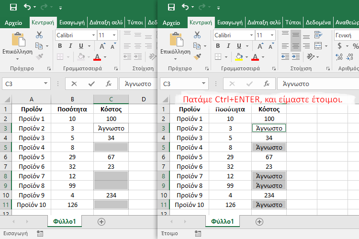Toggle align left in right window
This screenshot has width=359, height=239.
[285, 46]
